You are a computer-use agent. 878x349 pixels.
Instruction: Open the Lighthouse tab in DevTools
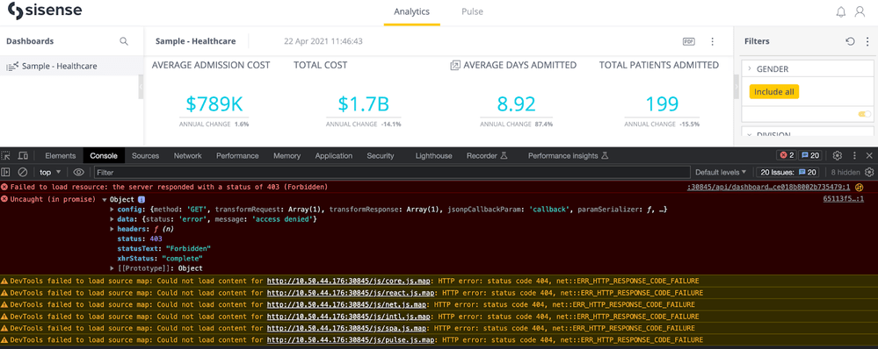[x=433, y=156]
